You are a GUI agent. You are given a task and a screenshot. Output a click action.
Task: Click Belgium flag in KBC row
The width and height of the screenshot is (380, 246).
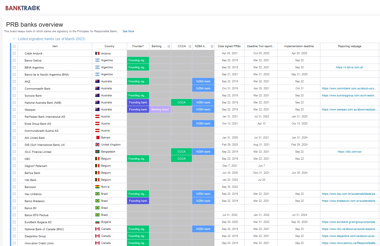pos(97,159)
